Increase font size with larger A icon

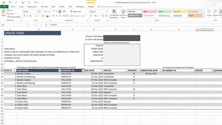click(46, 11)
